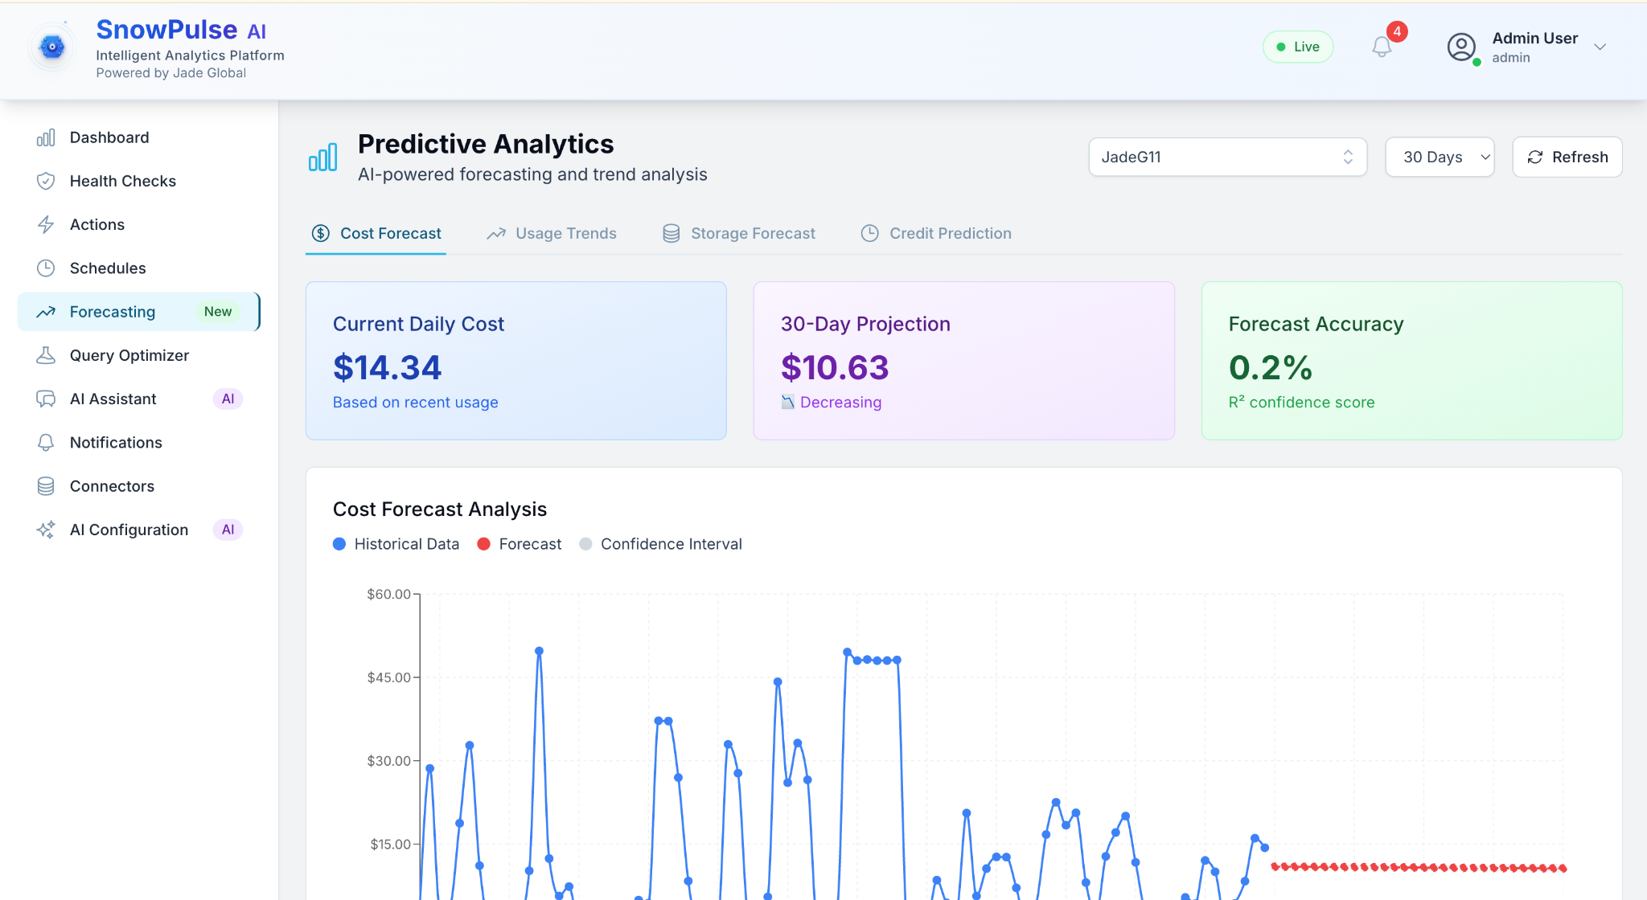1647x900 pixels.
Task: Open Health Checks shield icon in sidebar
Action: coord(46,181)
